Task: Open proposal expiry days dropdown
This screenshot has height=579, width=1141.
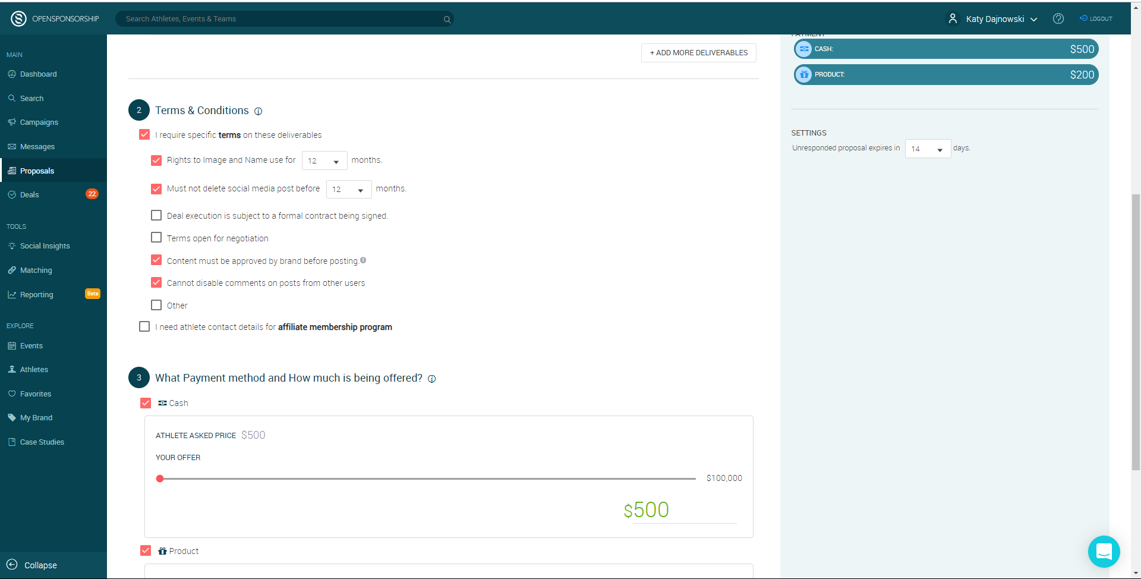Action: point(928,149)
